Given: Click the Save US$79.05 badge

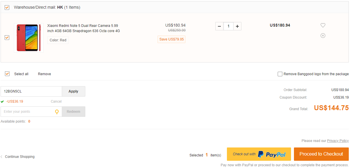Looking at the screenshot, I should (171, 39).
